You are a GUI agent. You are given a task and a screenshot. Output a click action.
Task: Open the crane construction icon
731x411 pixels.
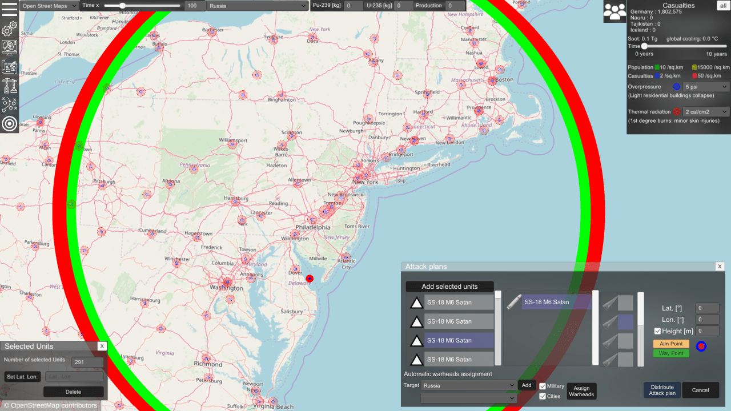coord(9,86)
